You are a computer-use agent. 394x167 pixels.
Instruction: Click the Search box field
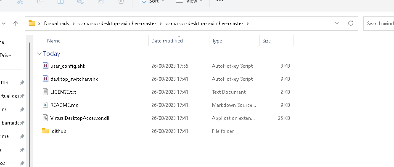tap(379, 24)
